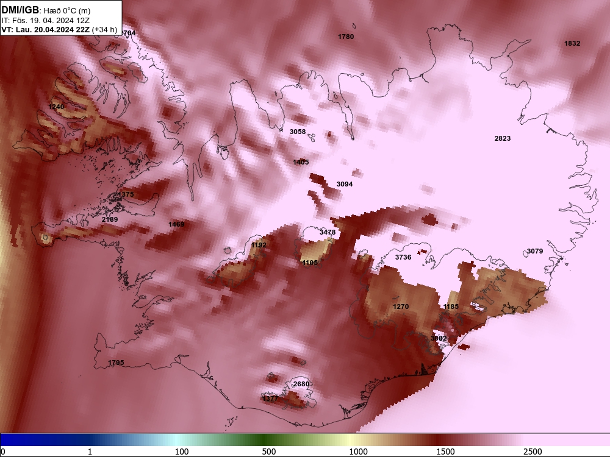
Task: Click the color scale label 1000
Action: [x=358, y=452]
